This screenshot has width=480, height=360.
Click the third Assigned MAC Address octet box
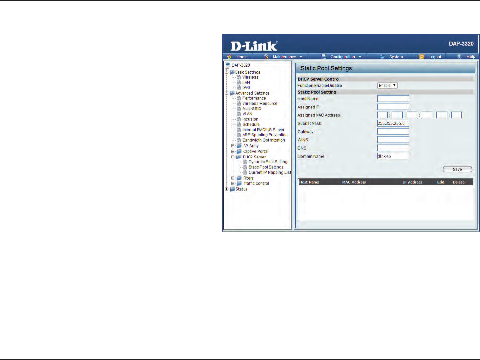tap(412, 115)
